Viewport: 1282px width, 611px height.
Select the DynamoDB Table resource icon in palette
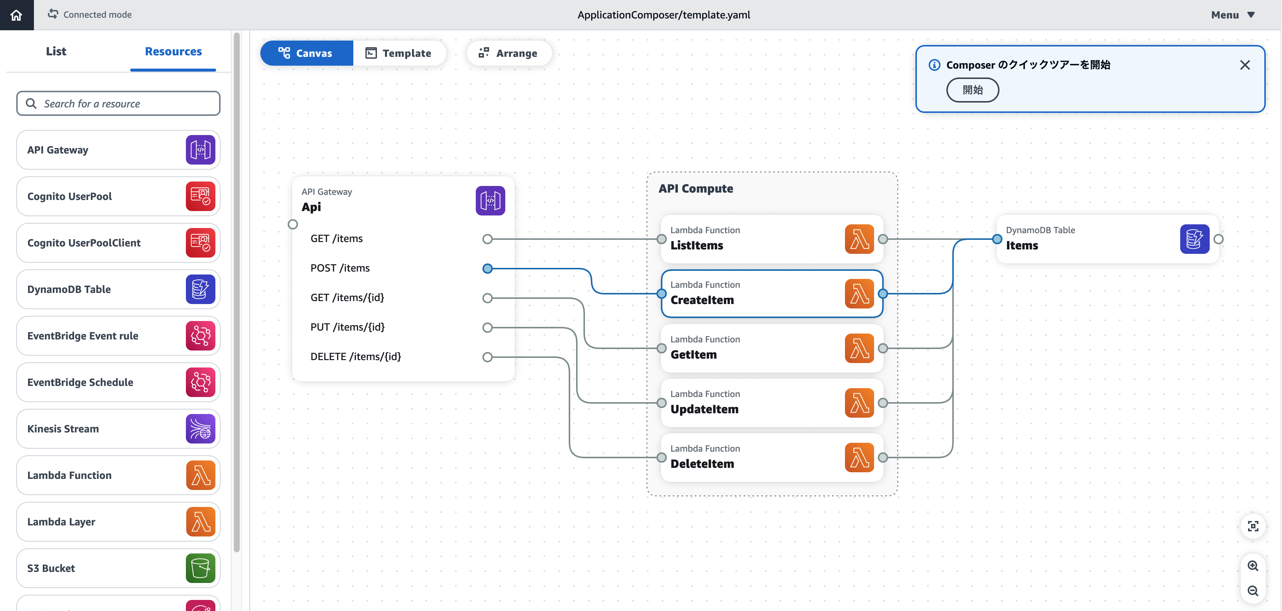point(201,289)
